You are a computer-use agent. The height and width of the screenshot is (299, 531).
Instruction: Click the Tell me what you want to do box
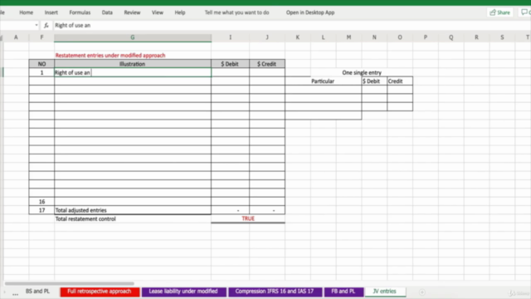[x=236, y=12]
